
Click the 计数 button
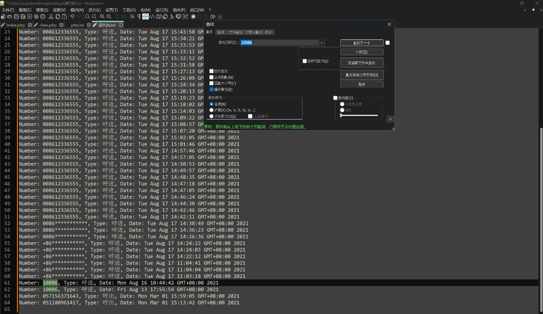pos(362,51)
